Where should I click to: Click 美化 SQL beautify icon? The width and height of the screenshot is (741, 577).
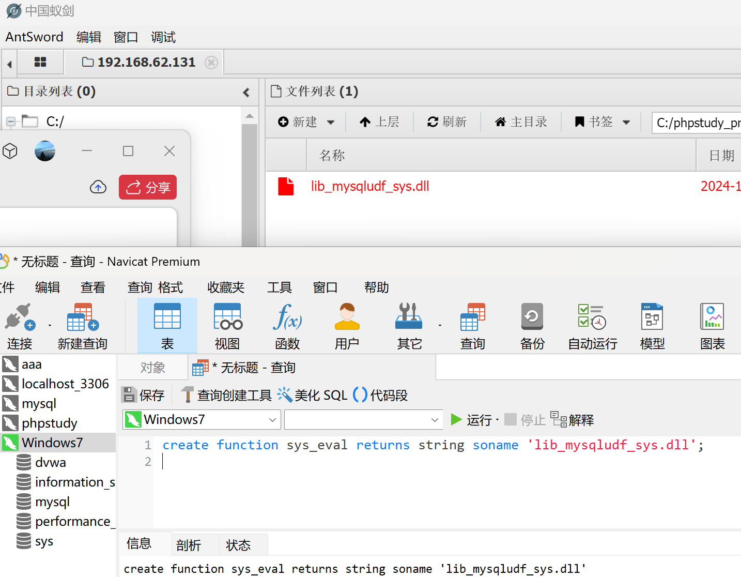coord(312,396)
